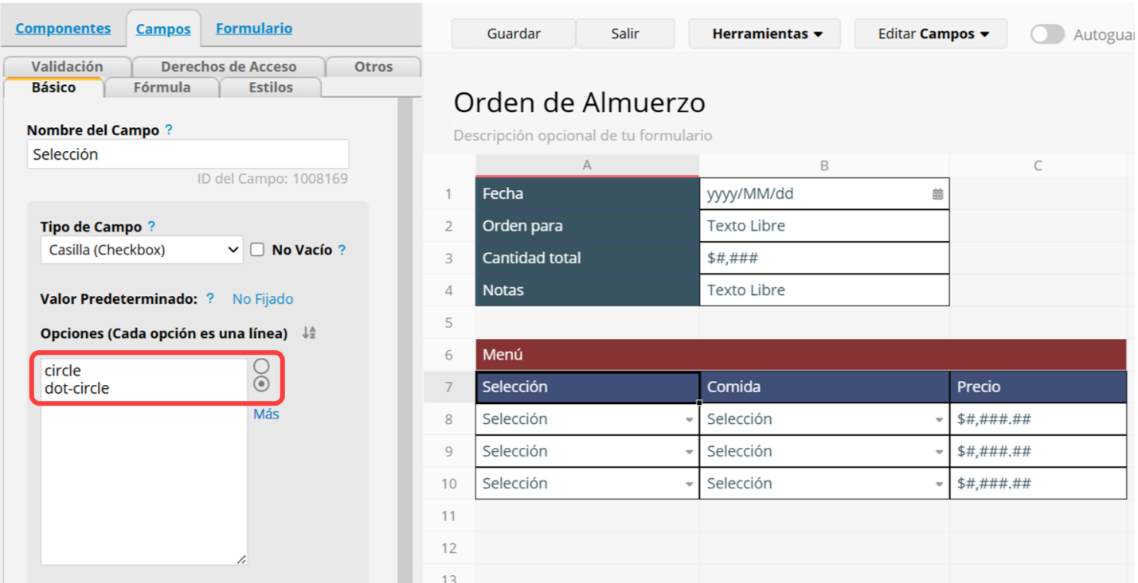The height and width of the screenshot is (583, 1138).
Task: Open the Otros tab
Action: (373, 67)
